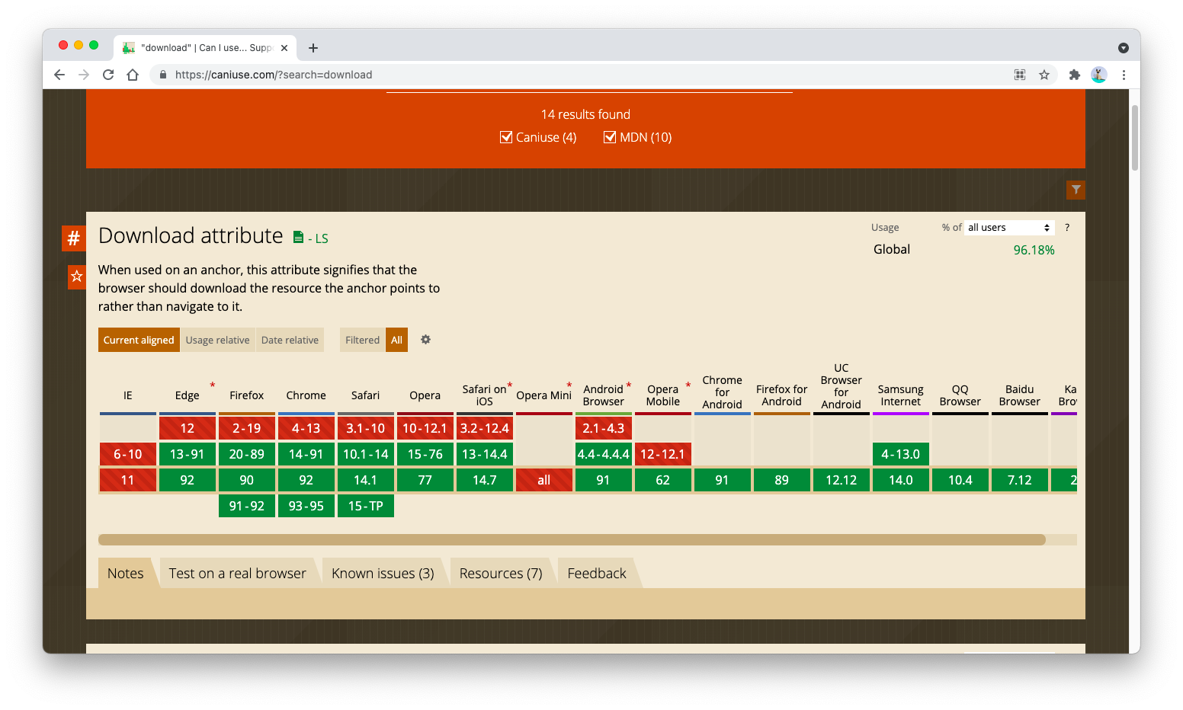
Task: Click the browser back arrow
Action: [59, 75]
